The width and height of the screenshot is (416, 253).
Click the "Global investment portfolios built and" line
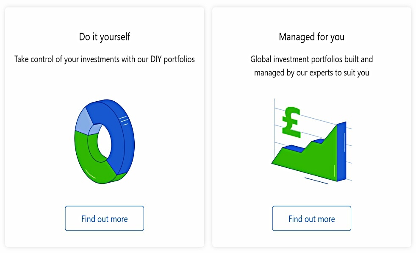point(311,59)
